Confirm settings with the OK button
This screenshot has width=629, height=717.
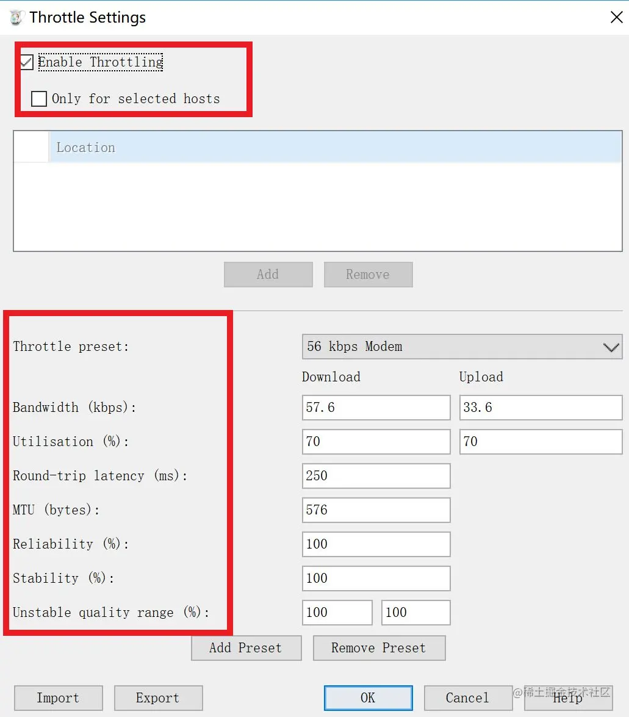click(368, 698)
